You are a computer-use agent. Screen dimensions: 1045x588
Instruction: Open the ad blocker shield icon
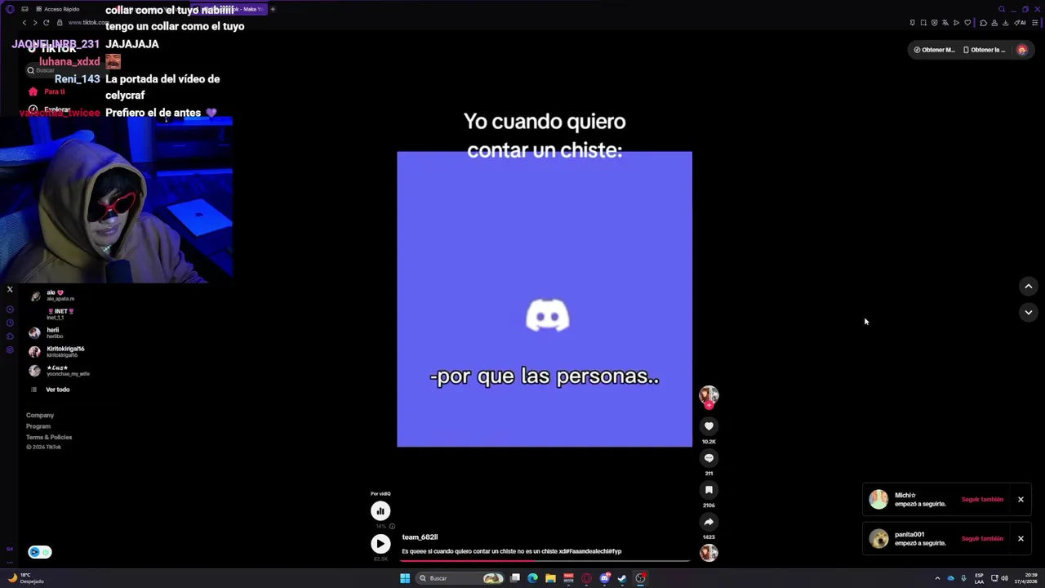934,23
